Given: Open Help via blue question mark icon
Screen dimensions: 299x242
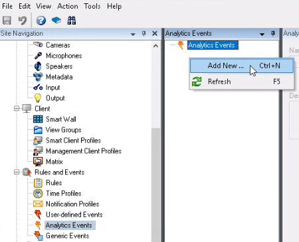Looking at the screenshot, I should pyautogui.click(x=41, y=21).
